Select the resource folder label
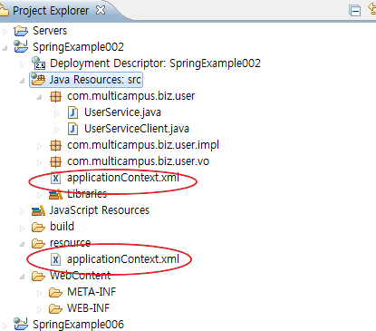The width and height of the screenshot is (376, 331). click(x=70, y=243)
